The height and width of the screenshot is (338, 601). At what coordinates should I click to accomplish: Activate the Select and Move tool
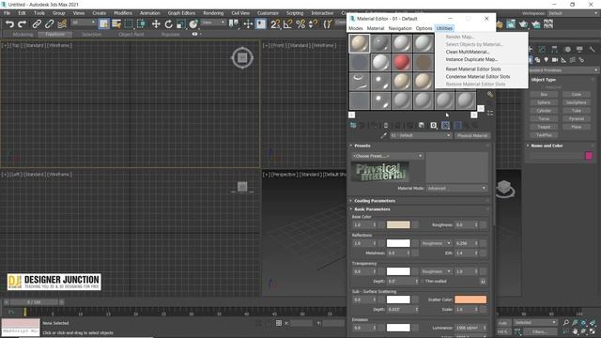click(x=156, y=24)
